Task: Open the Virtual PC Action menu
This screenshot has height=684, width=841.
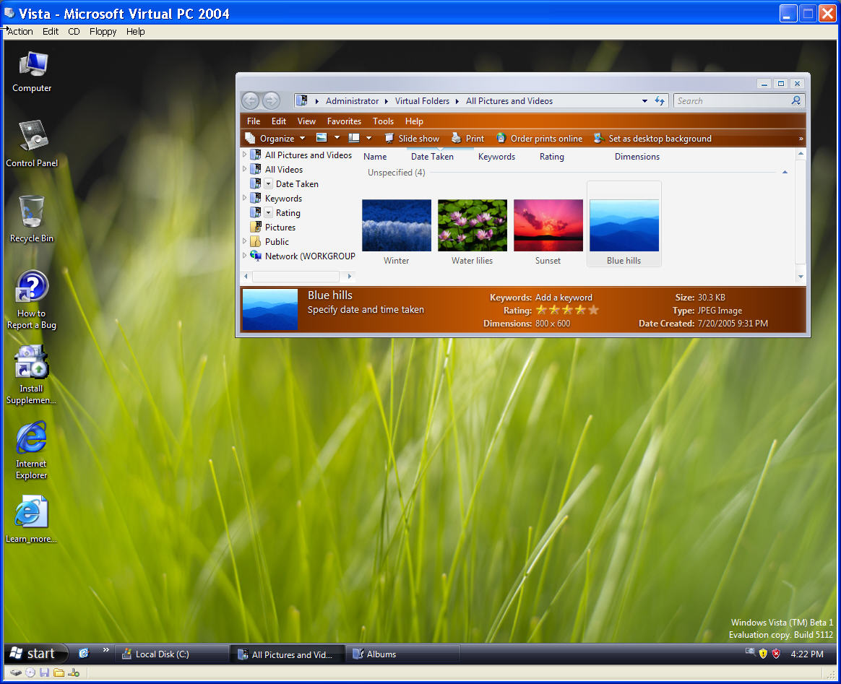Action: pyautogui.click(x=20, y=31)
